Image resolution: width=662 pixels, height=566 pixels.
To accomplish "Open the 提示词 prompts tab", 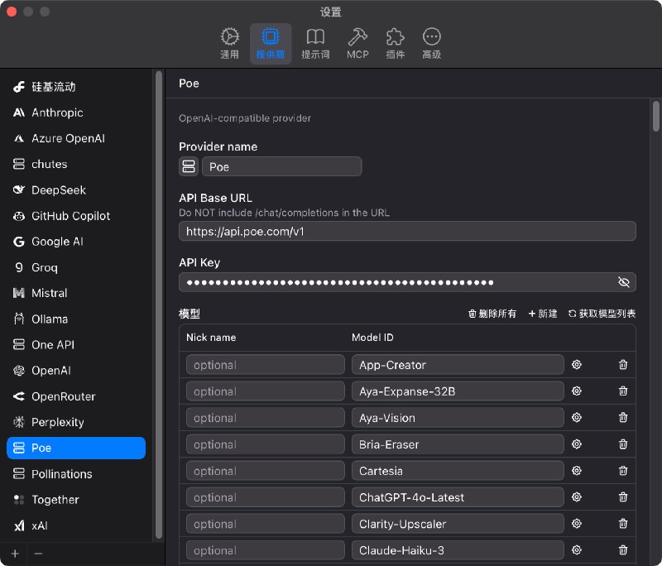I will coord(315,44).
